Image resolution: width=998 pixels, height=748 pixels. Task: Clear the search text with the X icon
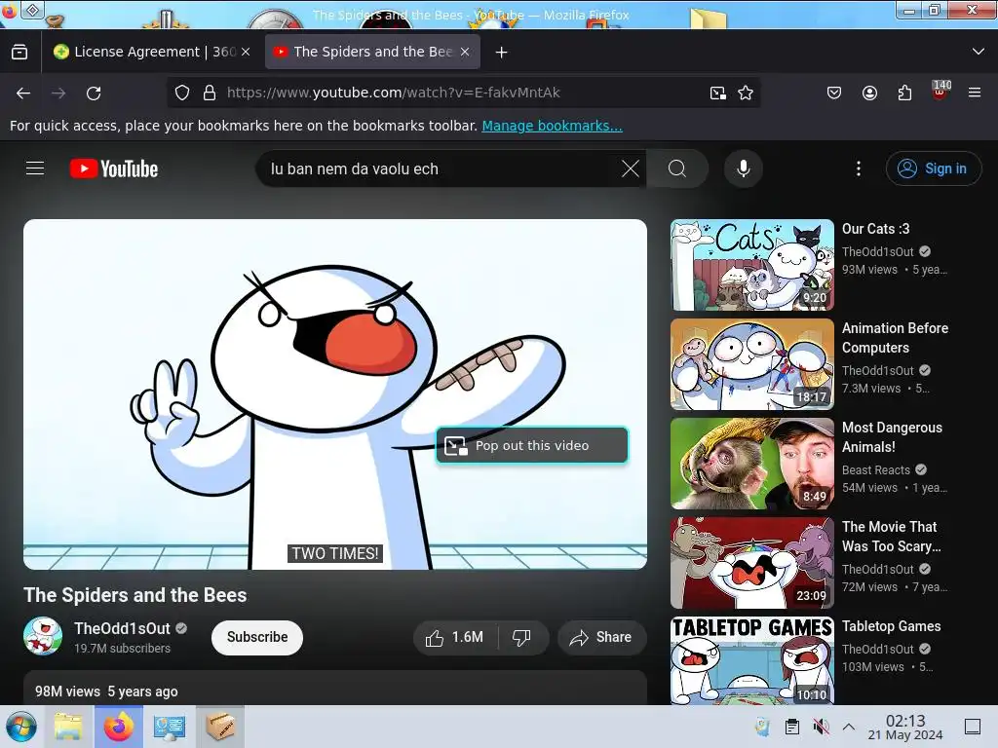[x=631, y=168]
